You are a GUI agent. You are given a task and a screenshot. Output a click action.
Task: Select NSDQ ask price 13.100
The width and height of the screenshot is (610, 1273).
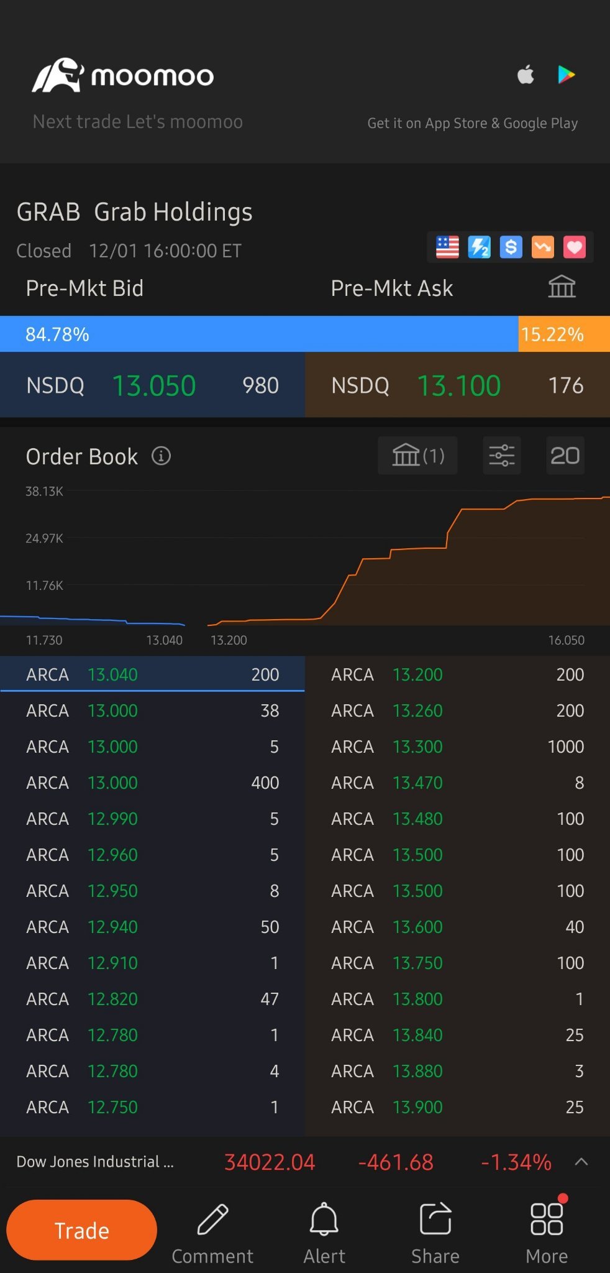[458, 385]
